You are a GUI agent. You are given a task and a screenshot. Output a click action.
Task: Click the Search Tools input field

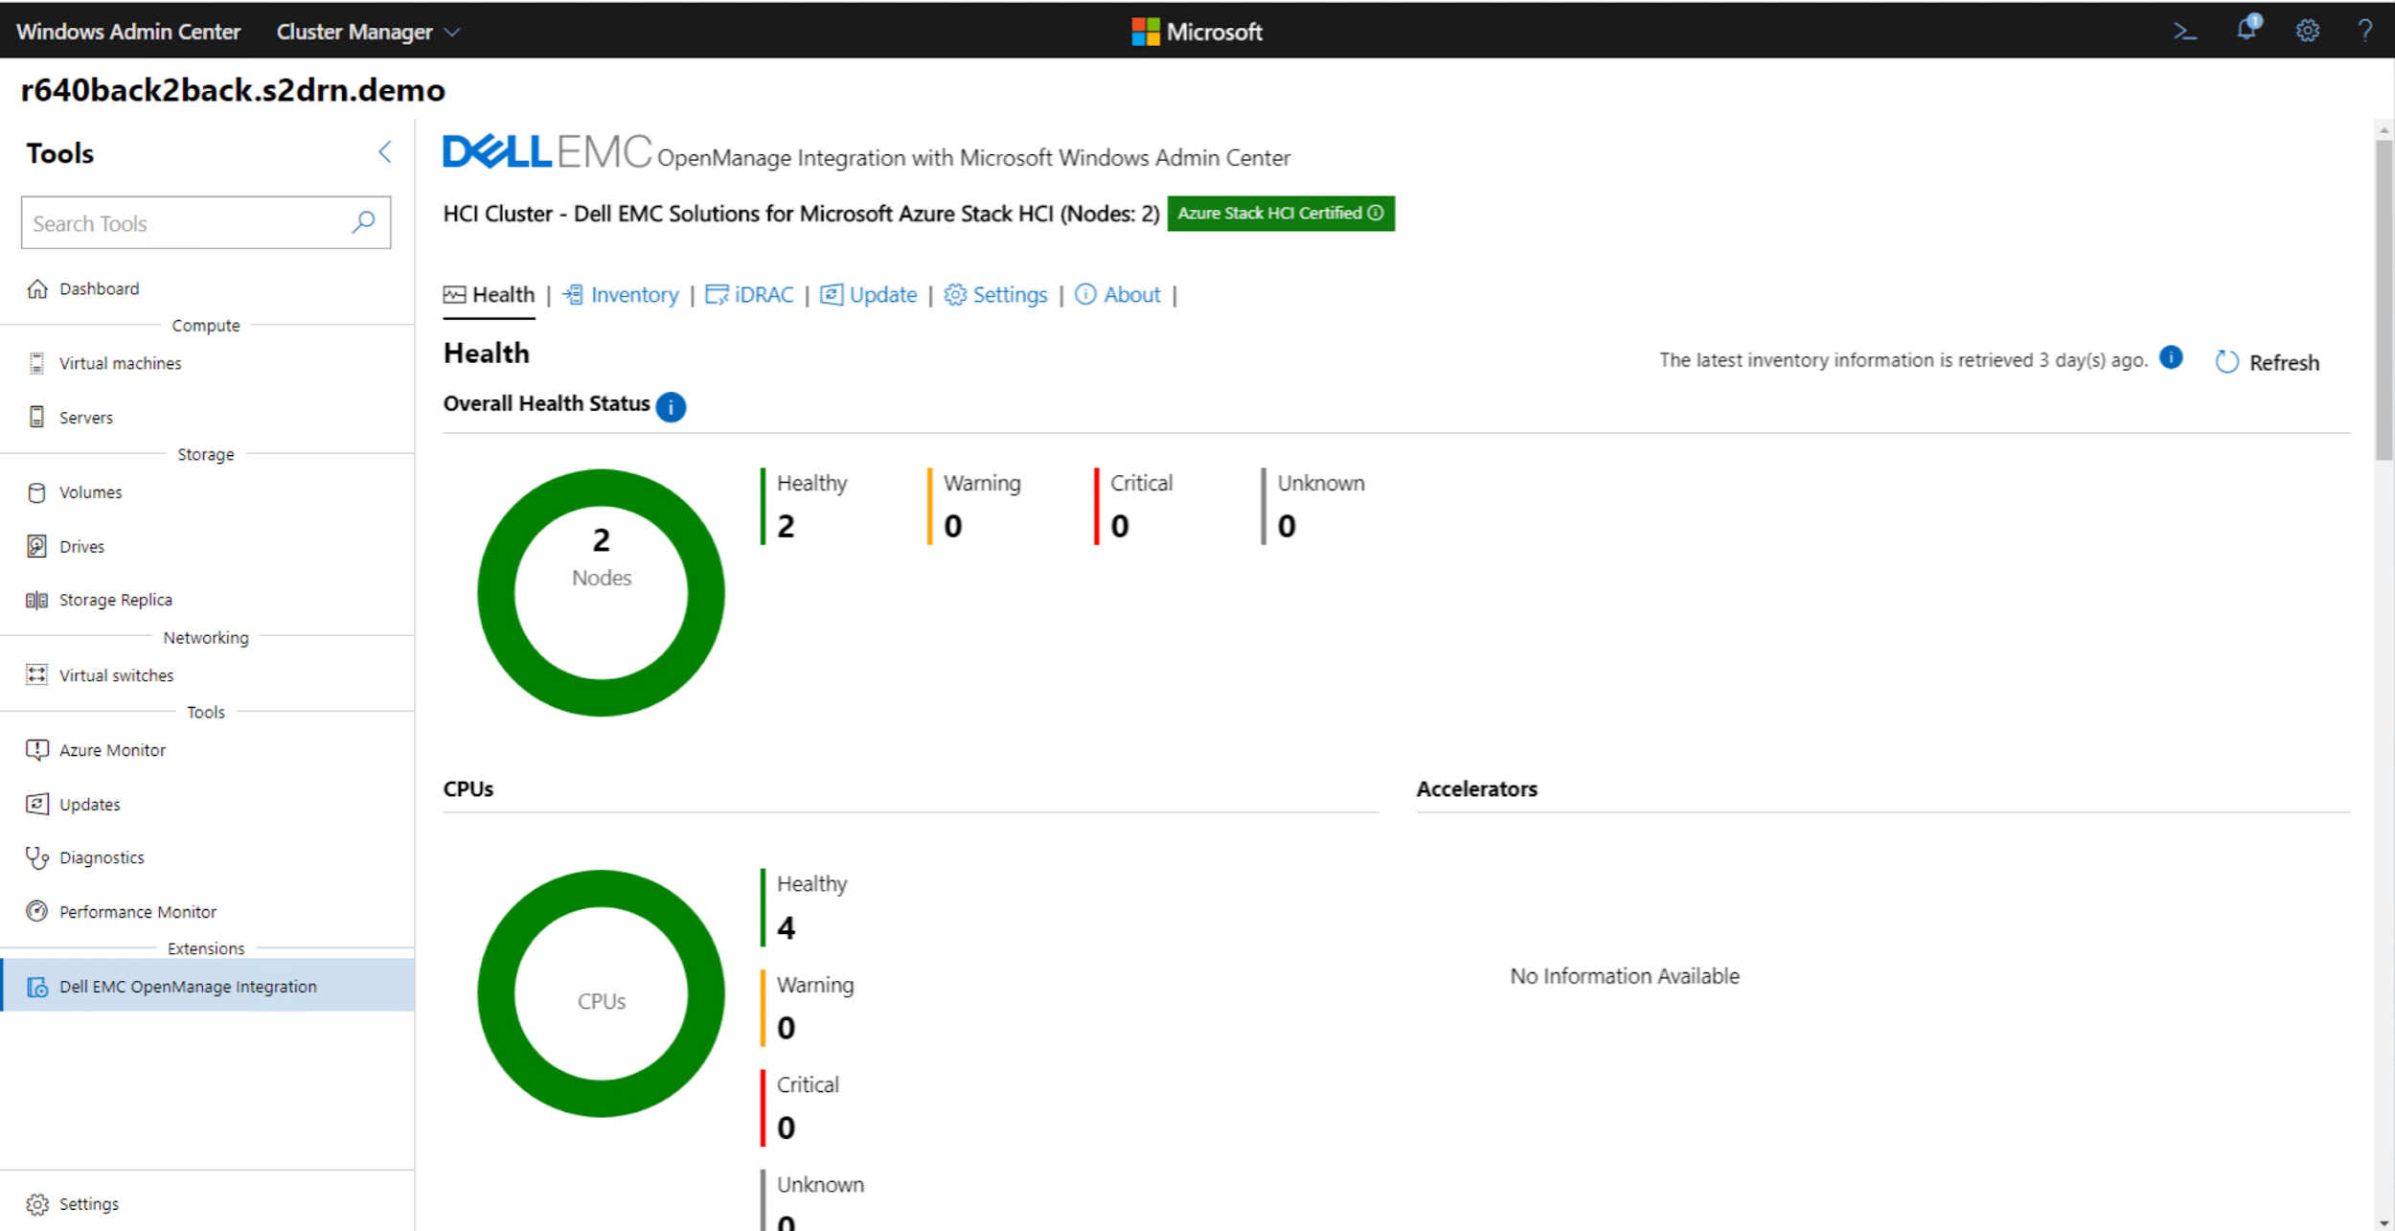pyautogui.click(x=205, y=223)
